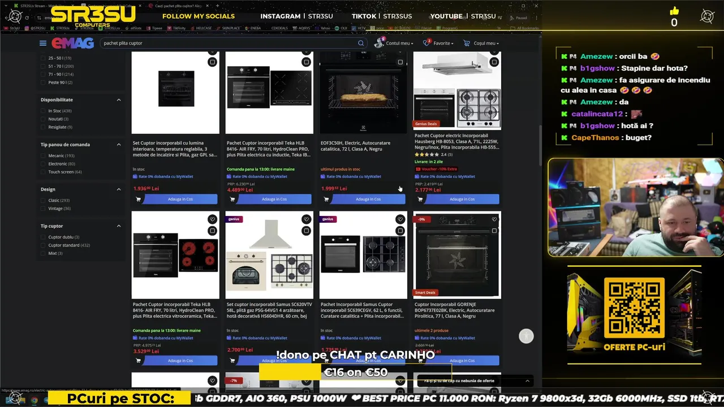The width and height of the screenshot is (724, 407).
Task: Go to the eMAG logo homepage
Action: point(72,43)
